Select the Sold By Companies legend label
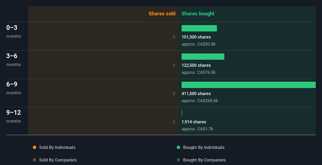This screenshot has height=165, width=322. [58, 160]
